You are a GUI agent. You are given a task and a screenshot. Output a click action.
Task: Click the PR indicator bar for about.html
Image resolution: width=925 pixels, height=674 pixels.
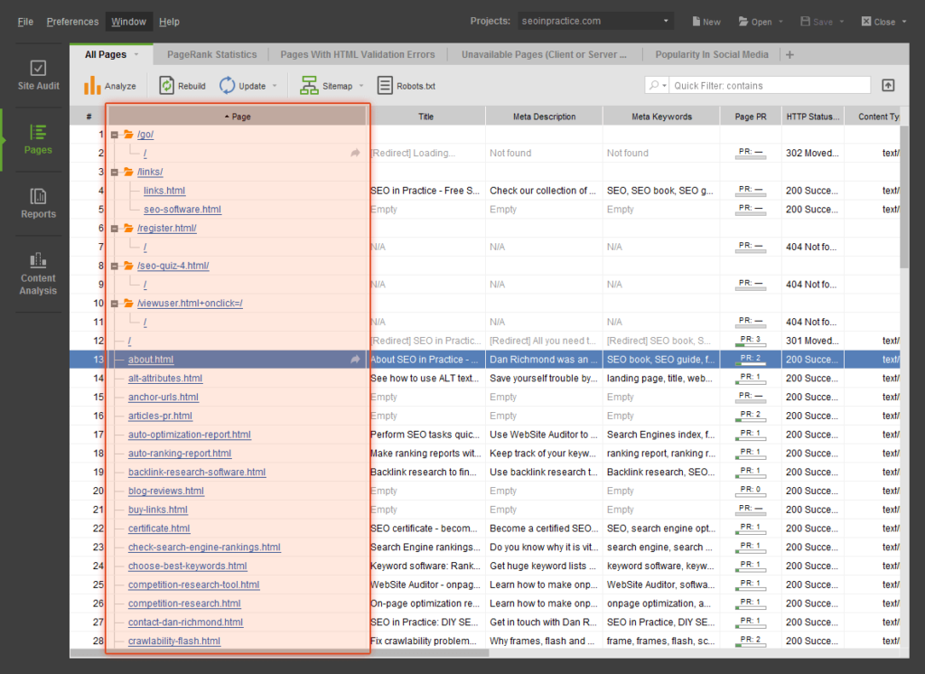[752, 359]
